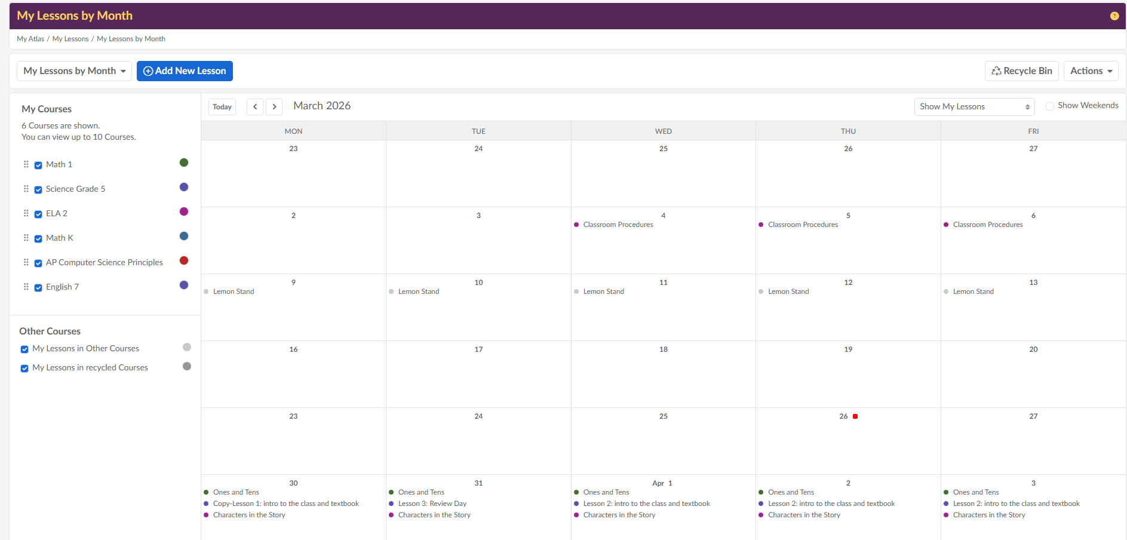Click drag handle next to ELA 2
1127x540 pixels.
(26, 213)
